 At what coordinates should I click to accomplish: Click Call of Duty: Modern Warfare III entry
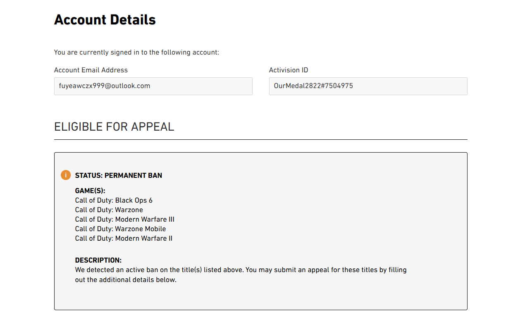coord(125,219)
